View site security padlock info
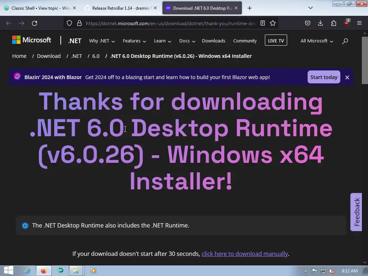The height and width of the screenshot is (276, 368). 79,23
